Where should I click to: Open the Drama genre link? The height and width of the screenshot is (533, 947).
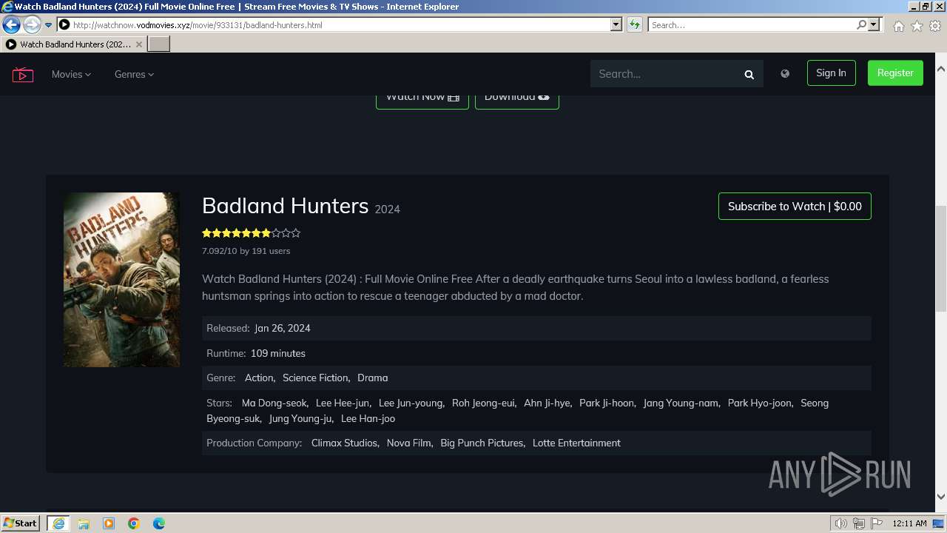pyautogui.click(x=372, y=378)
